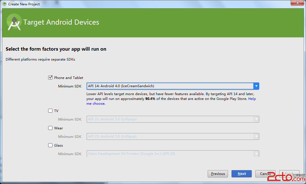306x184 pixels.
Task: Open the 'Help me choose' link
Action: tap(96, 104)
